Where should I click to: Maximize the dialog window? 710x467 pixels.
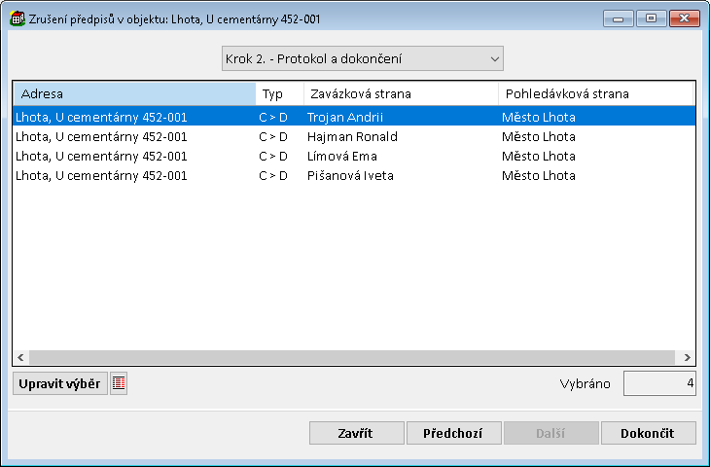pos(651,18)
